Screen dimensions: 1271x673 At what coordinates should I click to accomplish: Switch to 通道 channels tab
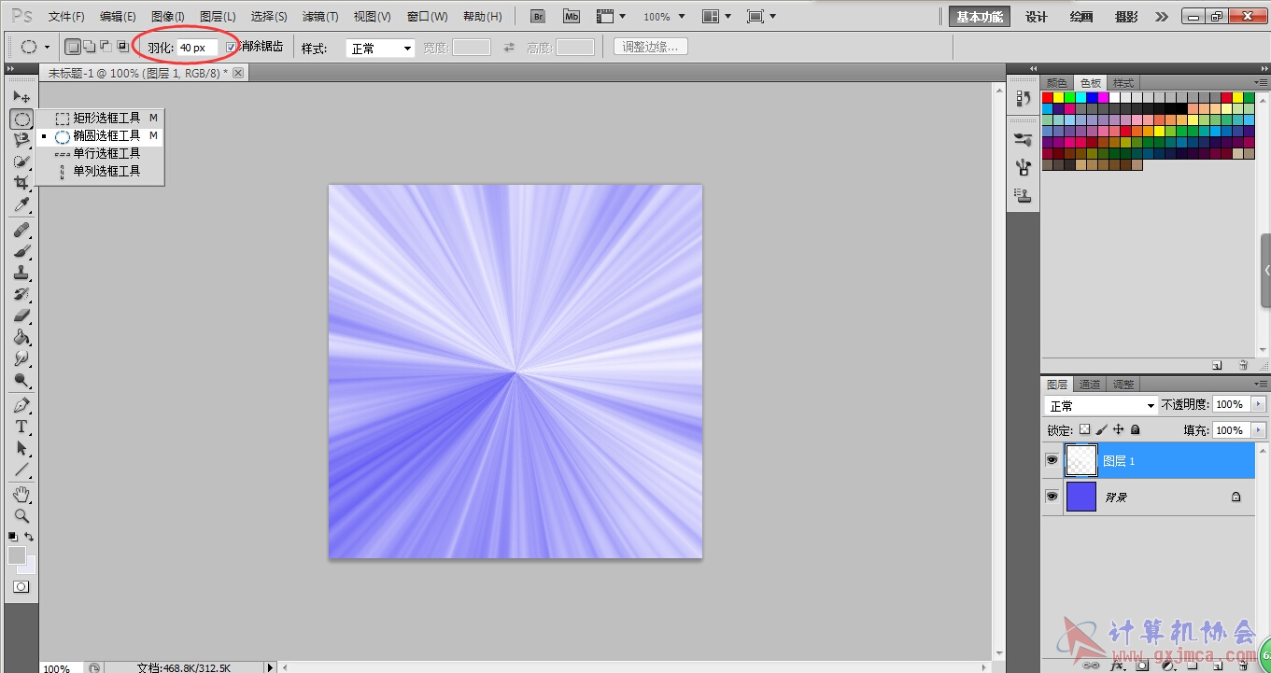tap(1090, 385)
